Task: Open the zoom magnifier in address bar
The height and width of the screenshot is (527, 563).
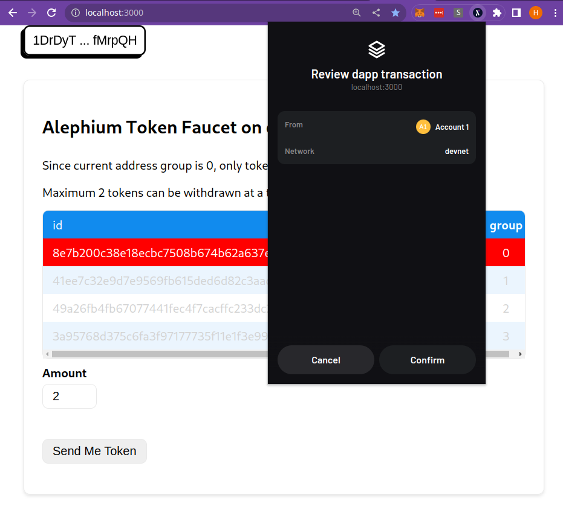Action: 357,13
